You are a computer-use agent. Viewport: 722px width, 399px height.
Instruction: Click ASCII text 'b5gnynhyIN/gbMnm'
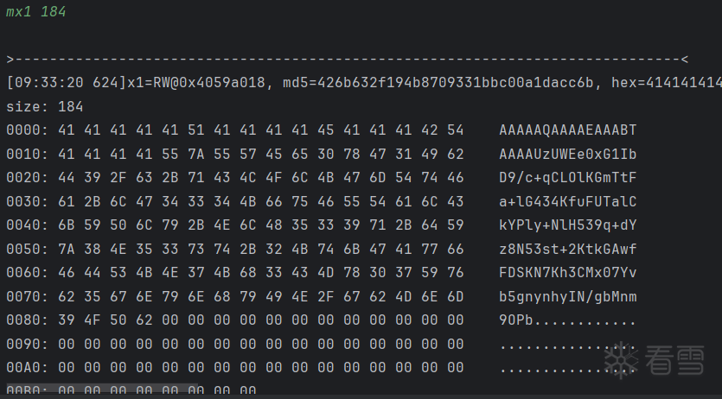click(568, 297)
